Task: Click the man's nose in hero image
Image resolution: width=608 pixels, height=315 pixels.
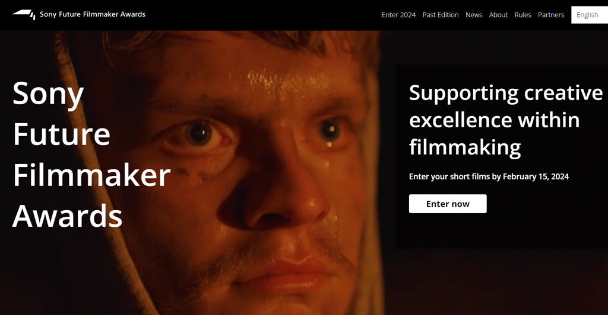Action: click(x=279, y=193)
